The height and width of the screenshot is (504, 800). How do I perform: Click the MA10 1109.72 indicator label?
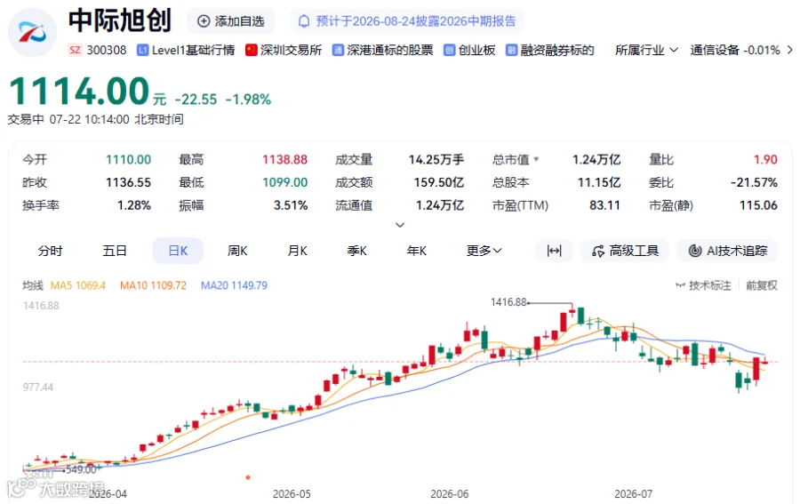pyautogui.click(x=153, y=285)
